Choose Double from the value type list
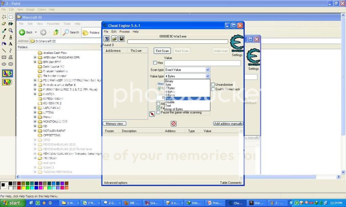 170,102
